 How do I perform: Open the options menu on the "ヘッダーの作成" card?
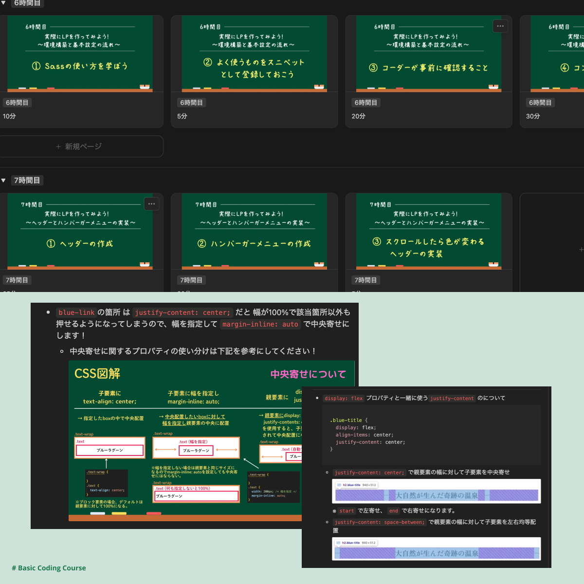151,204
